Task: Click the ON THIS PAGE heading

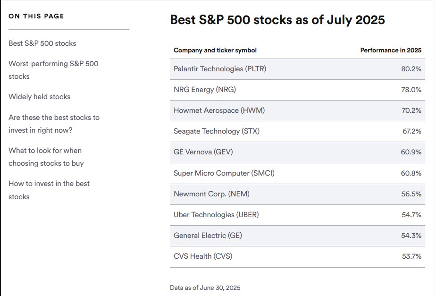Action: [36, 16]
